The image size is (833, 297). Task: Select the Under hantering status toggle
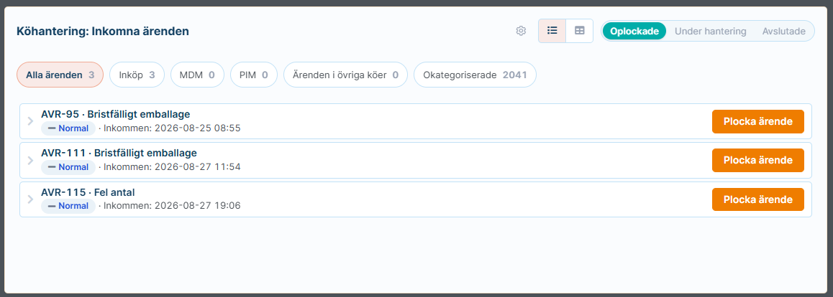pos(710,32)
